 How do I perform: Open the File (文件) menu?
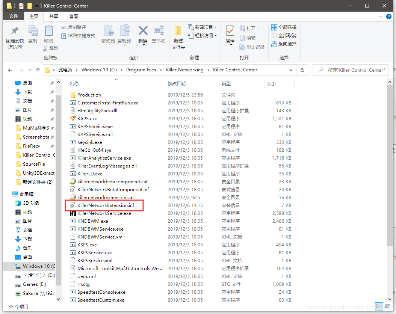(13, 16)
